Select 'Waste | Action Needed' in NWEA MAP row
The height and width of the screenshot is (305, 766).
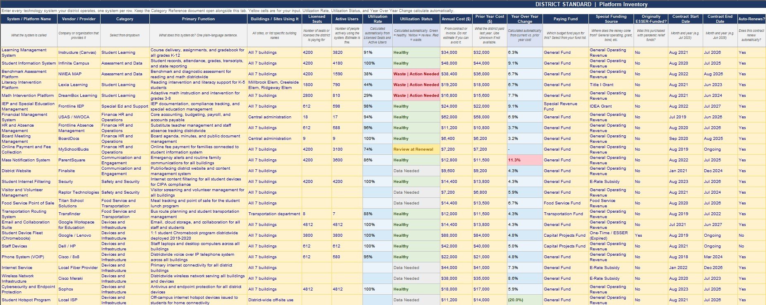click(x=416, y=74)
